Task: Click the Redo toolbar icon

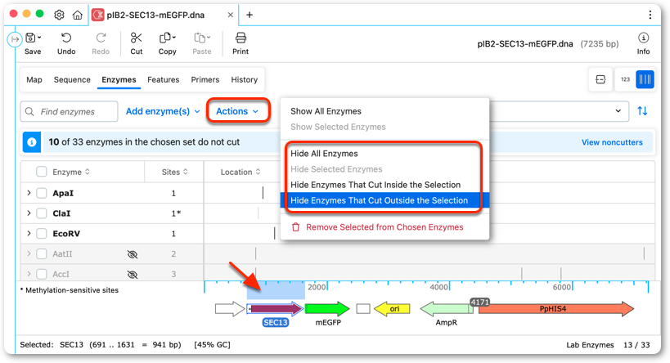Action: [x=101, y=38]
